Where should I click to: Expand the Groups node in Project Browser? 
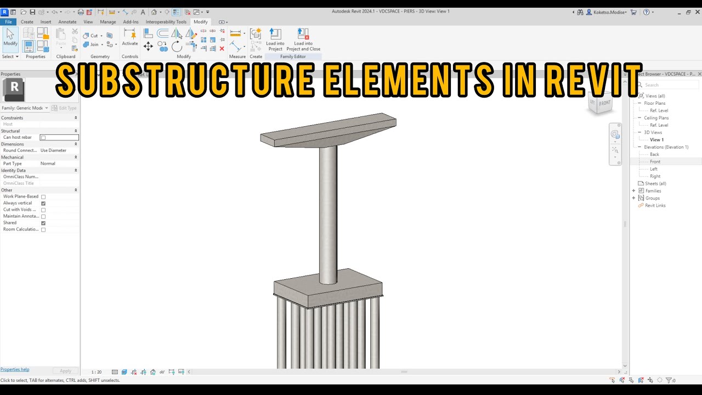pos(634,198)
